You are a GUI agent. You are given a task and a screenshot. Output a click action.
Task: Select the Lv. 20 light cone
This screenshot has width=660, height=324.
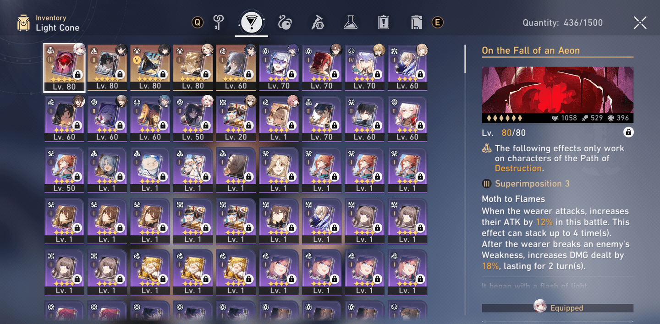point(236,118)
